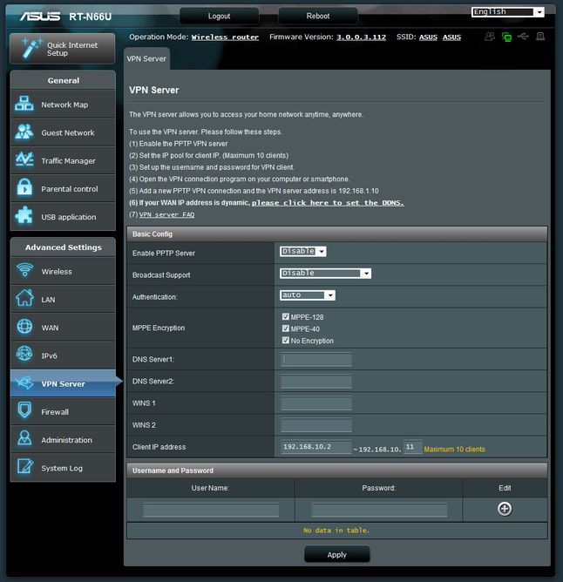Open the Wireless router operation mode link
The height and width of the screenshot is (582, 563).
225,37
